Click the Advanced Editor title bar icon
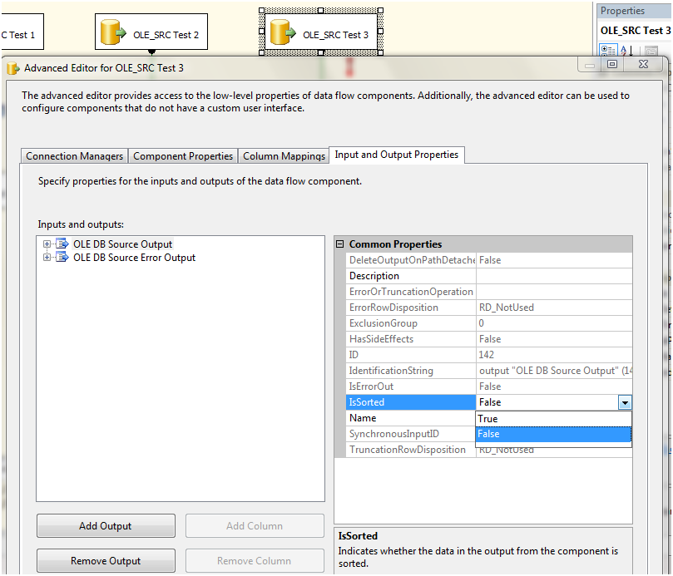 (12, 66)
